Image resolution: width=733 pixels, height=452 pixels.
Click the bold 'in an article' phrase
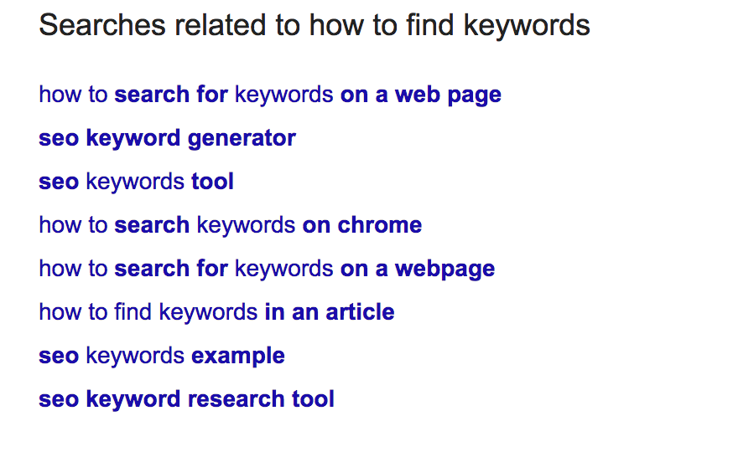click(x=330, y=311)
